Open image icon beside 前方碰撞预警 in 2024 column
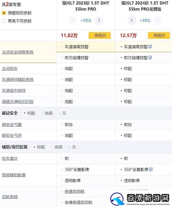The width and height of the screenshot is (172, 207). [150, 58]
